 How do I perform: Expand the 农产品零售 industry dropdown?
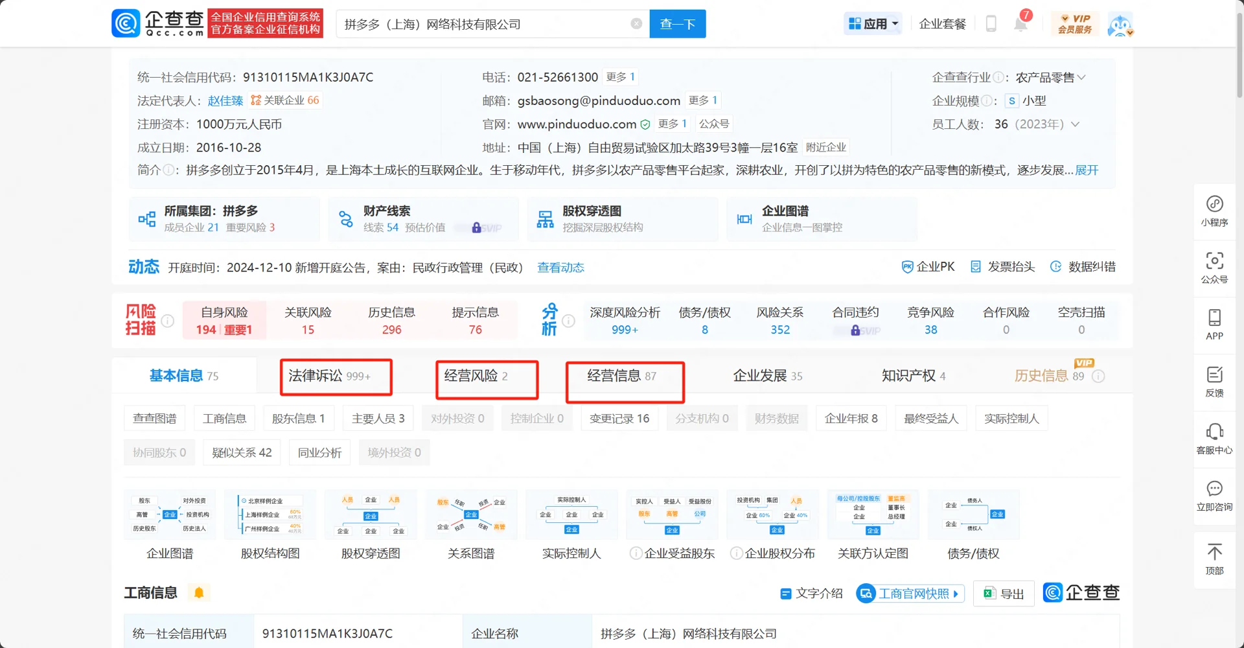pos(1081,78)
